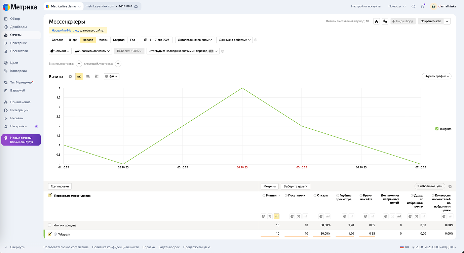Open the chat messages icon in header
Screen dimensions: 464x253
click(x=413, y=6)
